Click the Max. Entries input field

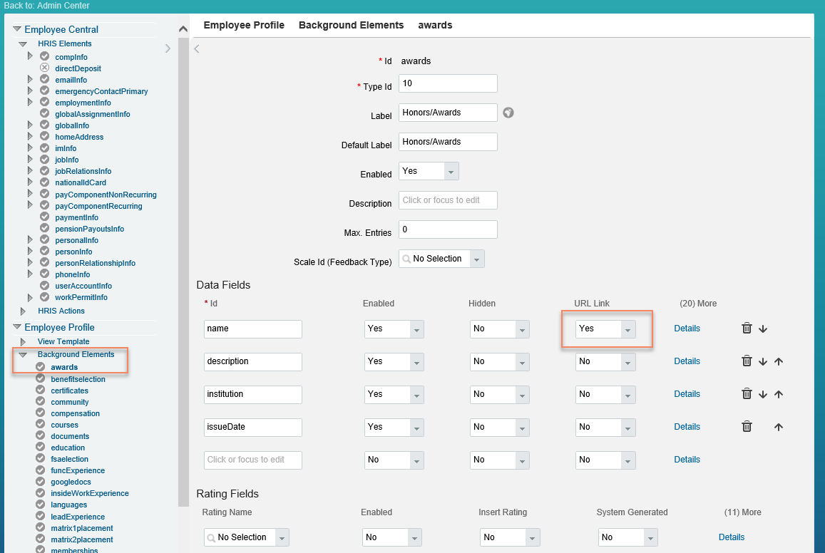tap(448, 229)
